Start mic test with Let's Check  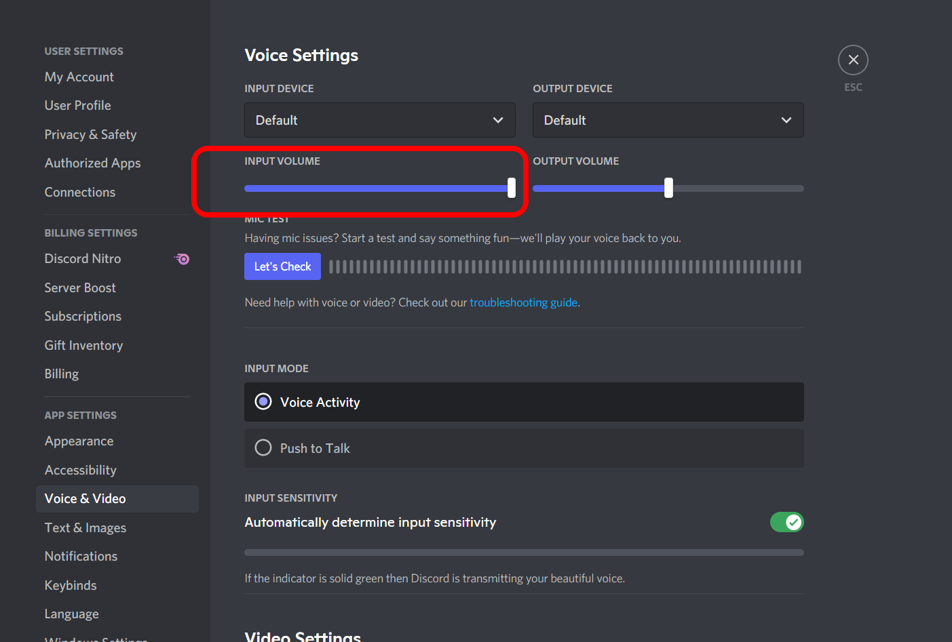[282, 266]
